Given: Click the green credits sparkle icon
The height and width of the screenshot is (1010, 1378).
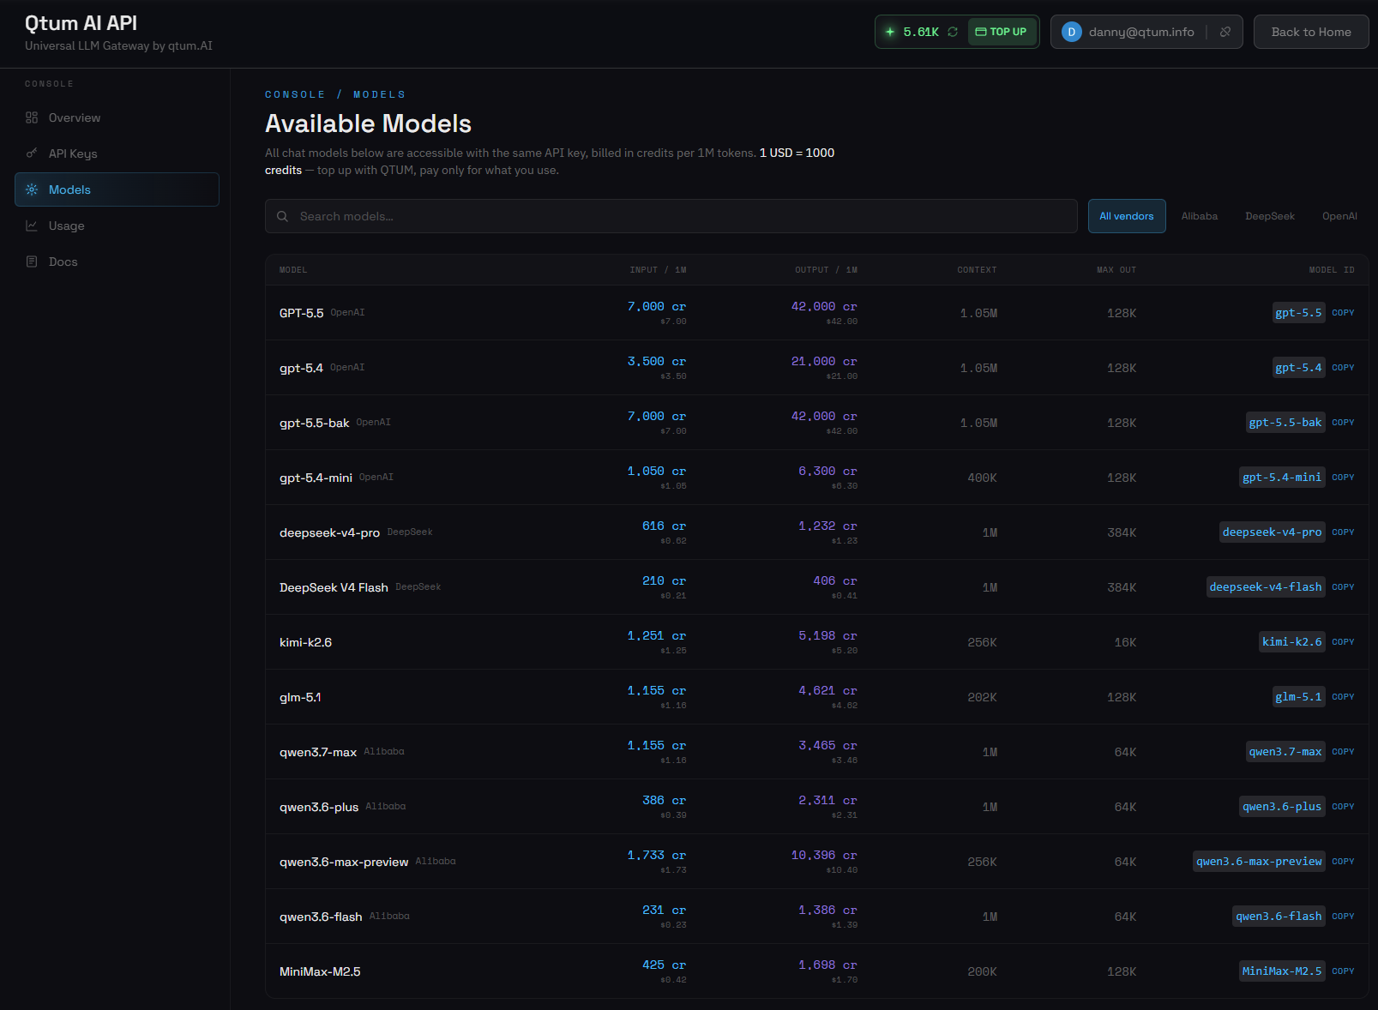Looking at the screenshot, I should click(x=890, y=32).
